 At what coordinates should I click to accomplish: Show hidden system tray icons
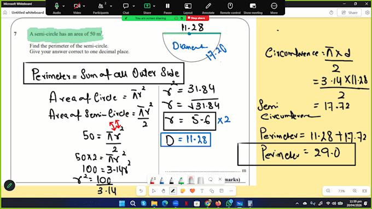coord(297,204)
